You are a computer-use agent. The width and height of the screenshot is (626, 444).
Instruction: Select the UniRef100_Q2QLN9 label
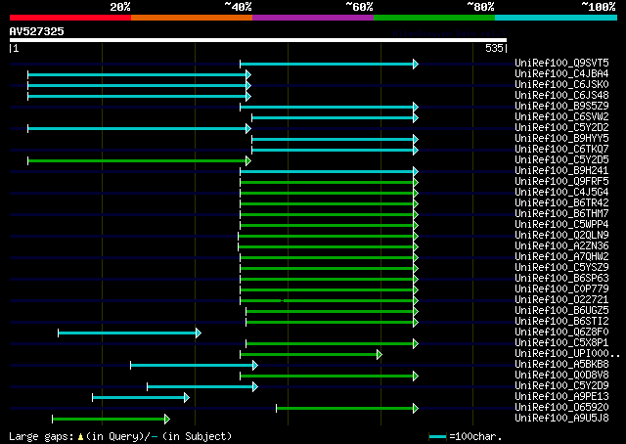561,235
